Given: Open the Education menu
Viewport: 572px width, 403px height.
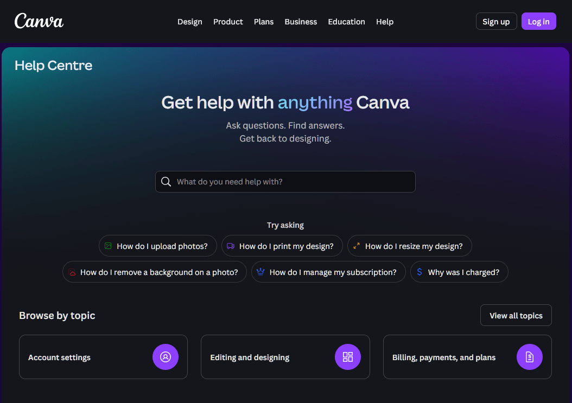Looking at the screenshot, I should pyautogui.click(x=346, y=22).
